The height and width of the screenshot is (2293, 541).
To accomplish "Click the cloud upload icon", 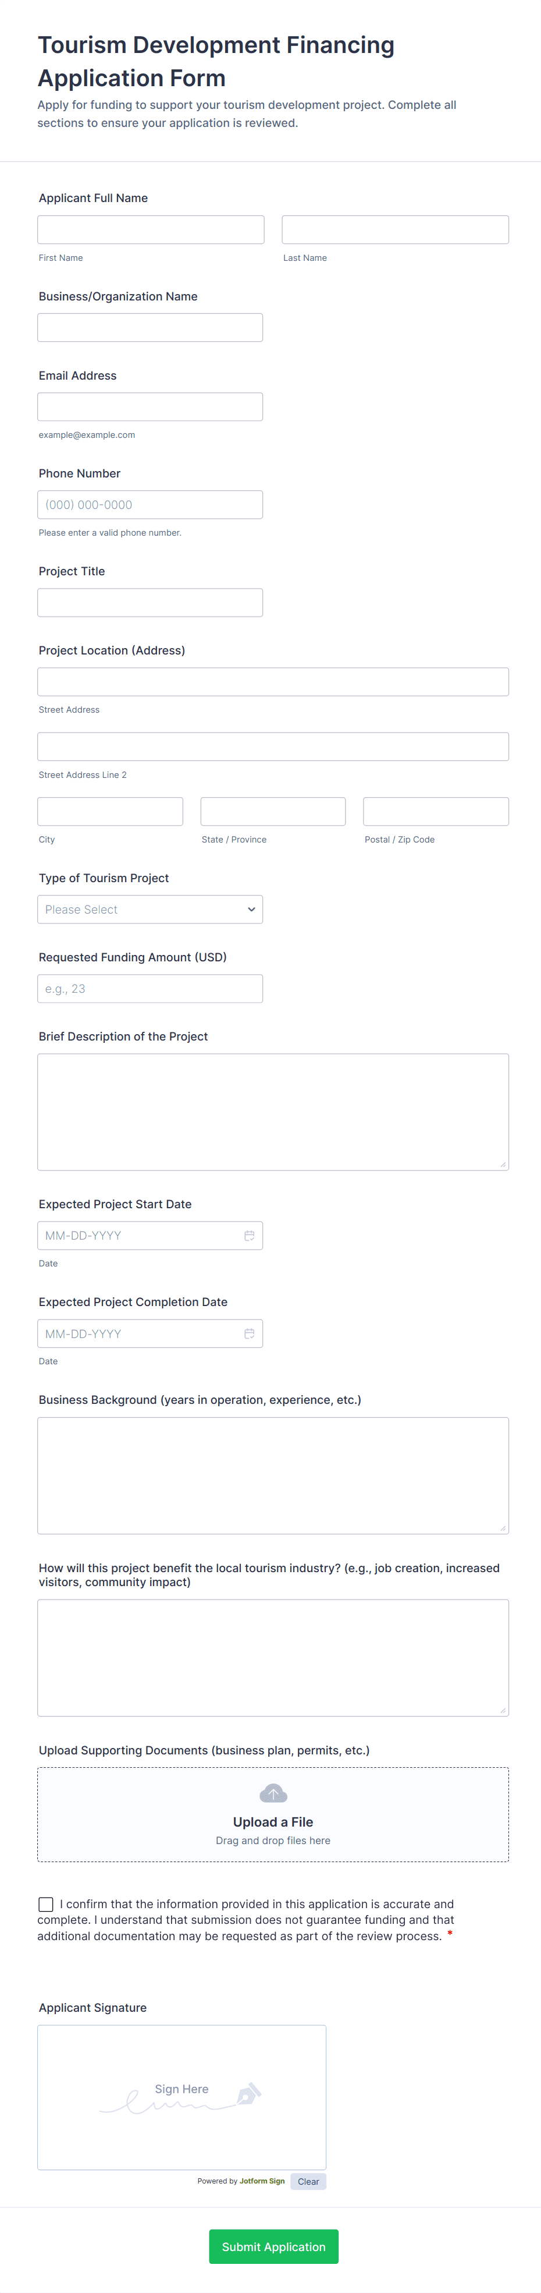I will (x=273, y=1793).
